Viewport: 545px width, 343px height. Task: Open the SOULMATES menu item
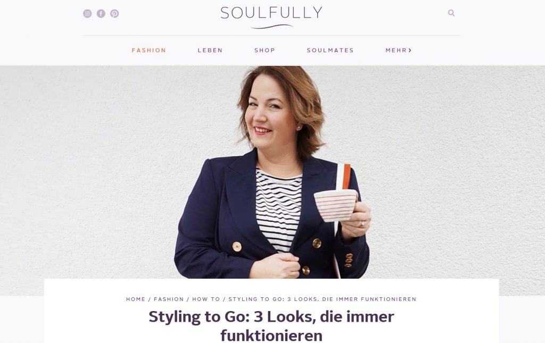pyautogui.click(x=330, y=51)
